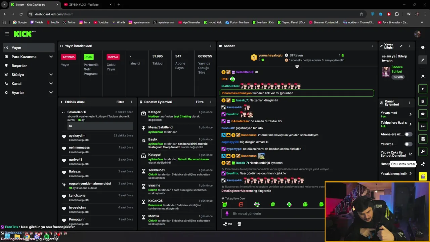Reload the page with the refresh button
Image resolution: width=430 pixels, height=242 pixels.
21,14
